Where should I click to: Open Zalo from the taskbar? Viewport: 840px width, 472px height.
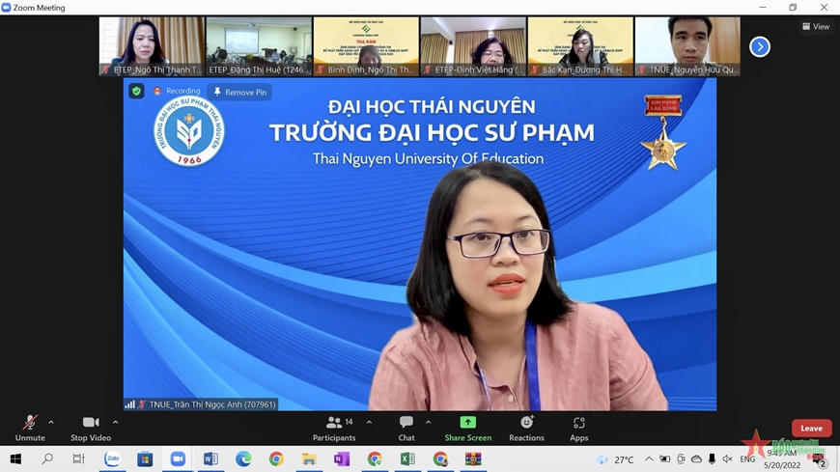point(112,459)
